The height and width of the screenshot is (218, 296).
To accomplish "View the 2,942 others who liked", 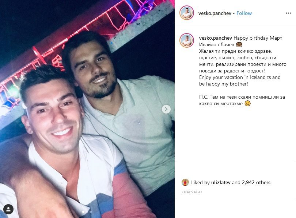I will pyautogui.click(x=256, y=182).
